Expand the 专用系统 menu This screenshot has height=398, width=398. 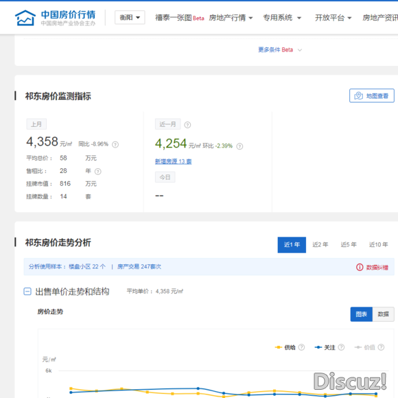coord(282,18)
